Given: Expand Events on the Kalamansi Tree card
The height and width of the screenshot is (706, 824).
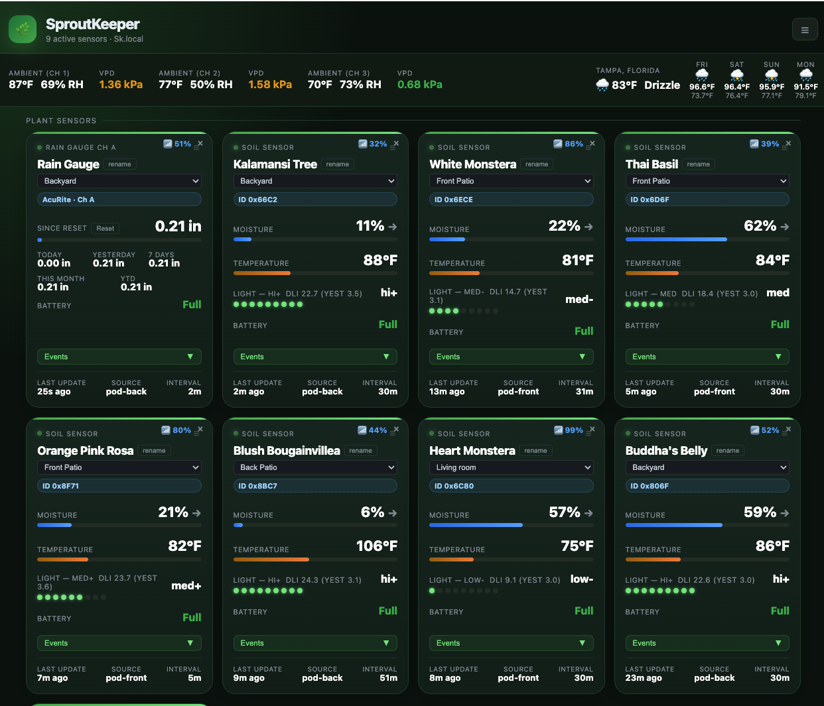Looking at the screenshot, I should point(315,357).
